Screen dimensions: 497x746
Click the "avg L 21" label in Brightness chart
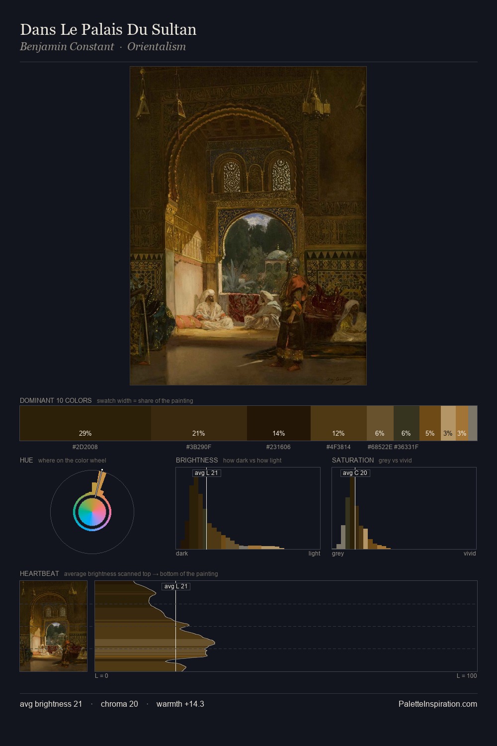coord(206,473)
